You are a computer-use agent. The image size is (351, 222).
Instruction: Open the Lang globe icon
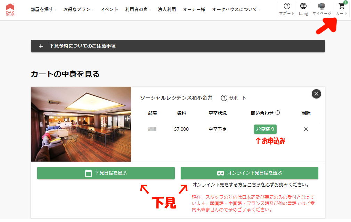pos(303,9)
